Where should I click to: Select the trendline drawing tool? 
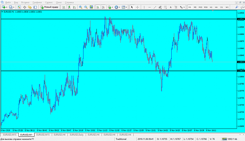coord(155,7)
